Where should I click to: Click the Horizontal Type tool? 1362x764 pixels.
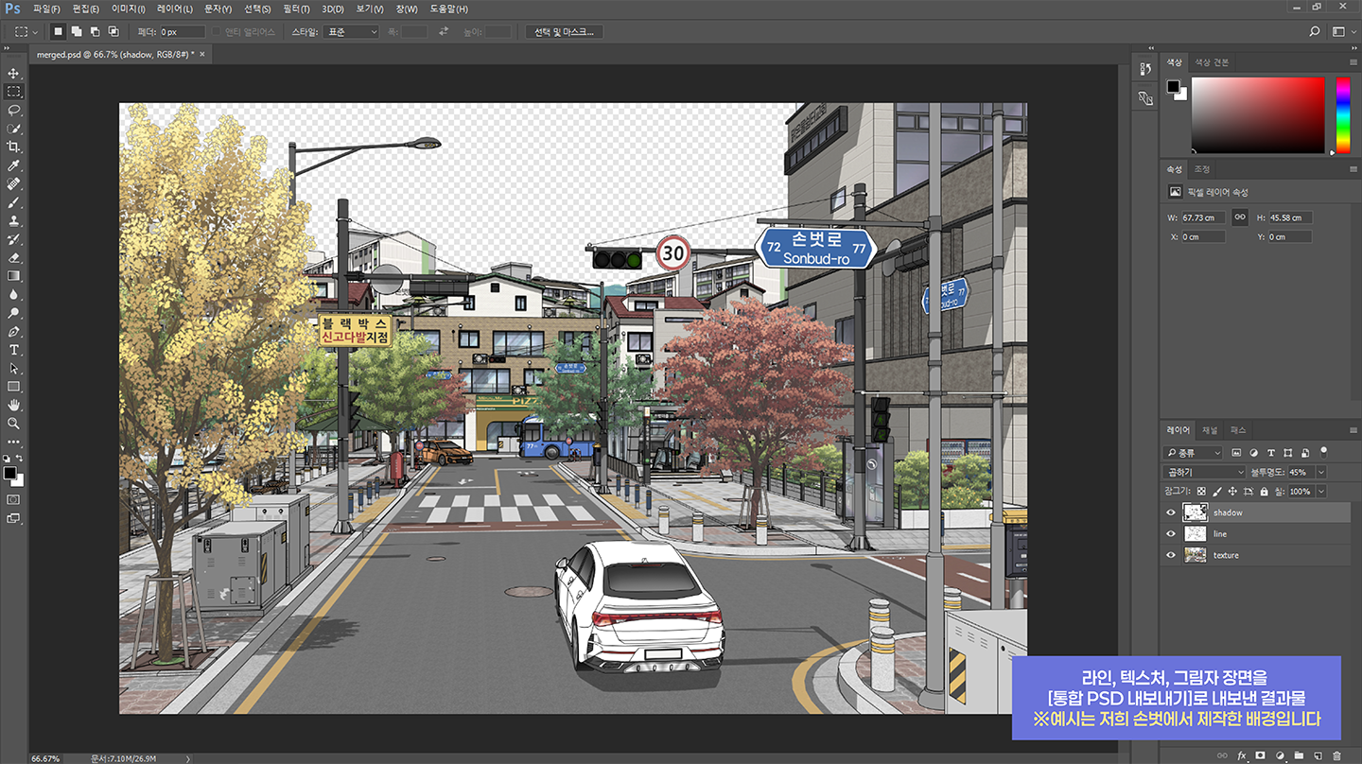click(x=13, y=350)
